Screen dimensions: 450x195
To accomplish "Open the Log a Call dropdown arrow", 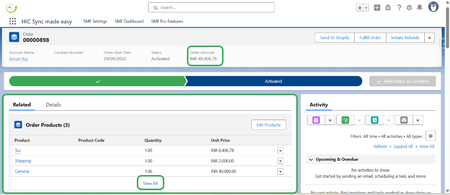I will pos(389,120).
